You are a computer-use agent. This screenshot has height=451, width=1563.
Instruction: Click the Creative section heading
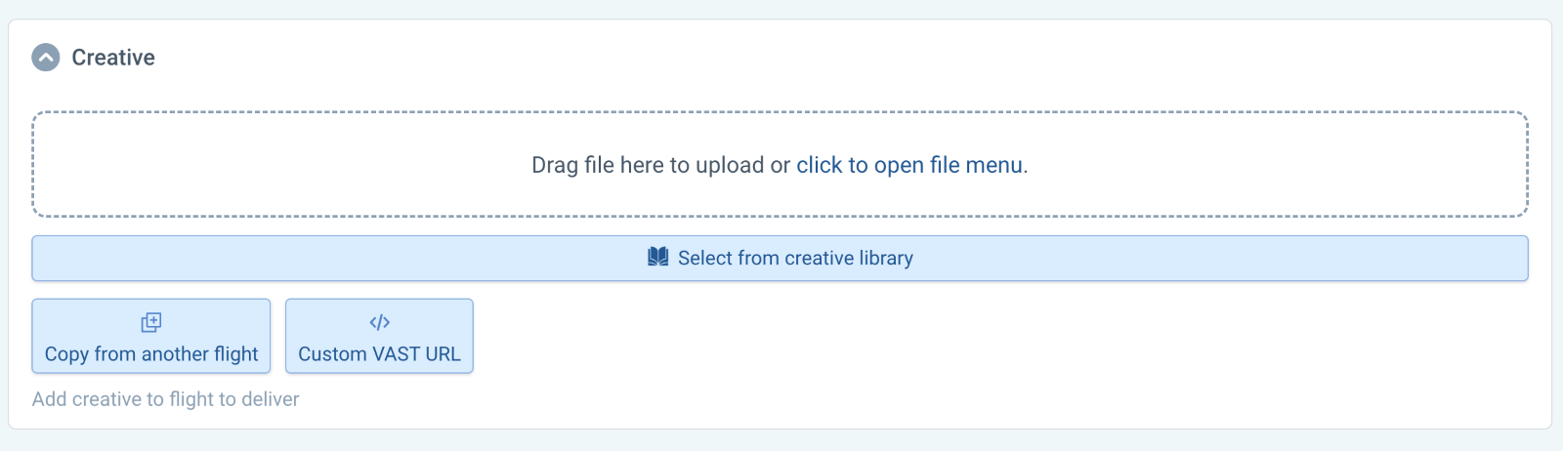(x=113, y=58)
